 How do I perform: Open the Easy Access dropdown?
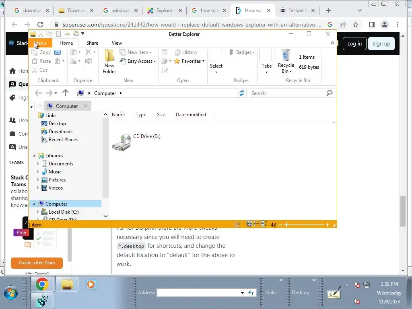[x=138, y=61]
